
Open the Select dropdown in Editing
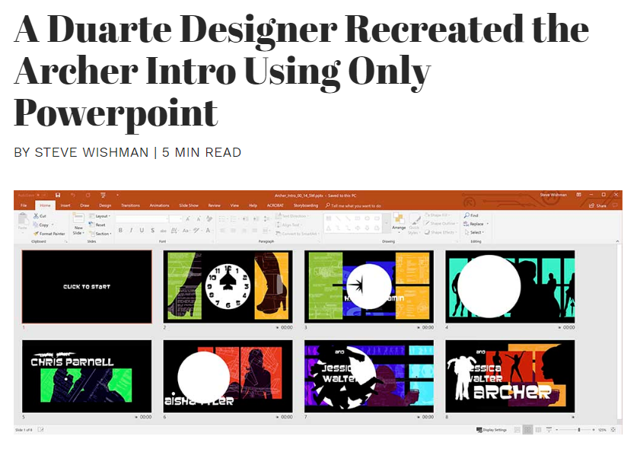[474, 232]
